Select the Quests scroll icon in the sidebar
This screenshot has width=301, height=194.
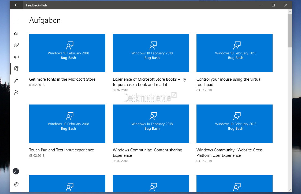tap(16, 69)
